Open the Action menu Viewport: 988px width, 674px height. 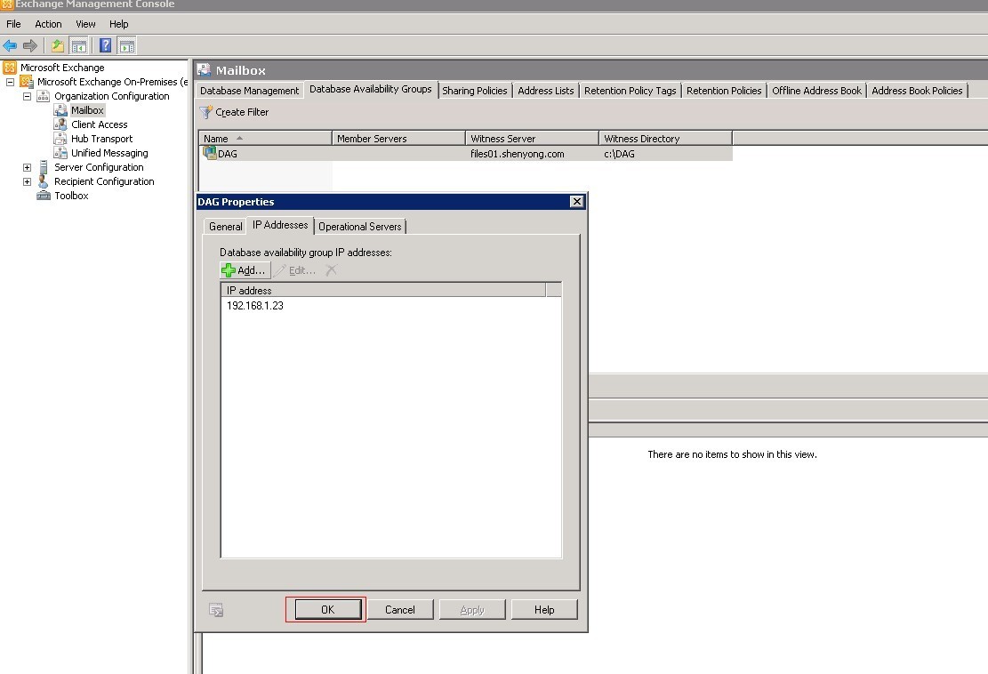[x=49, y=24]
